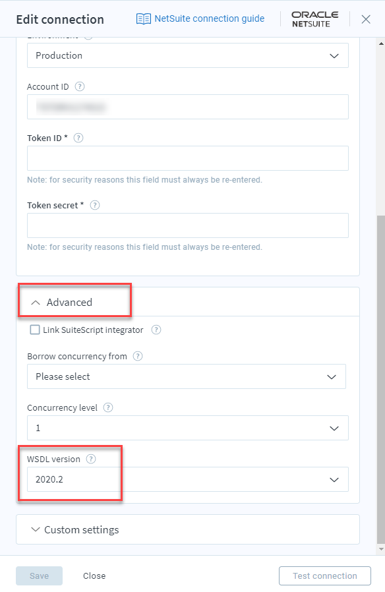The image size is (385, 592).
Task: Click the Test connection button
Action: coord(325,576)
